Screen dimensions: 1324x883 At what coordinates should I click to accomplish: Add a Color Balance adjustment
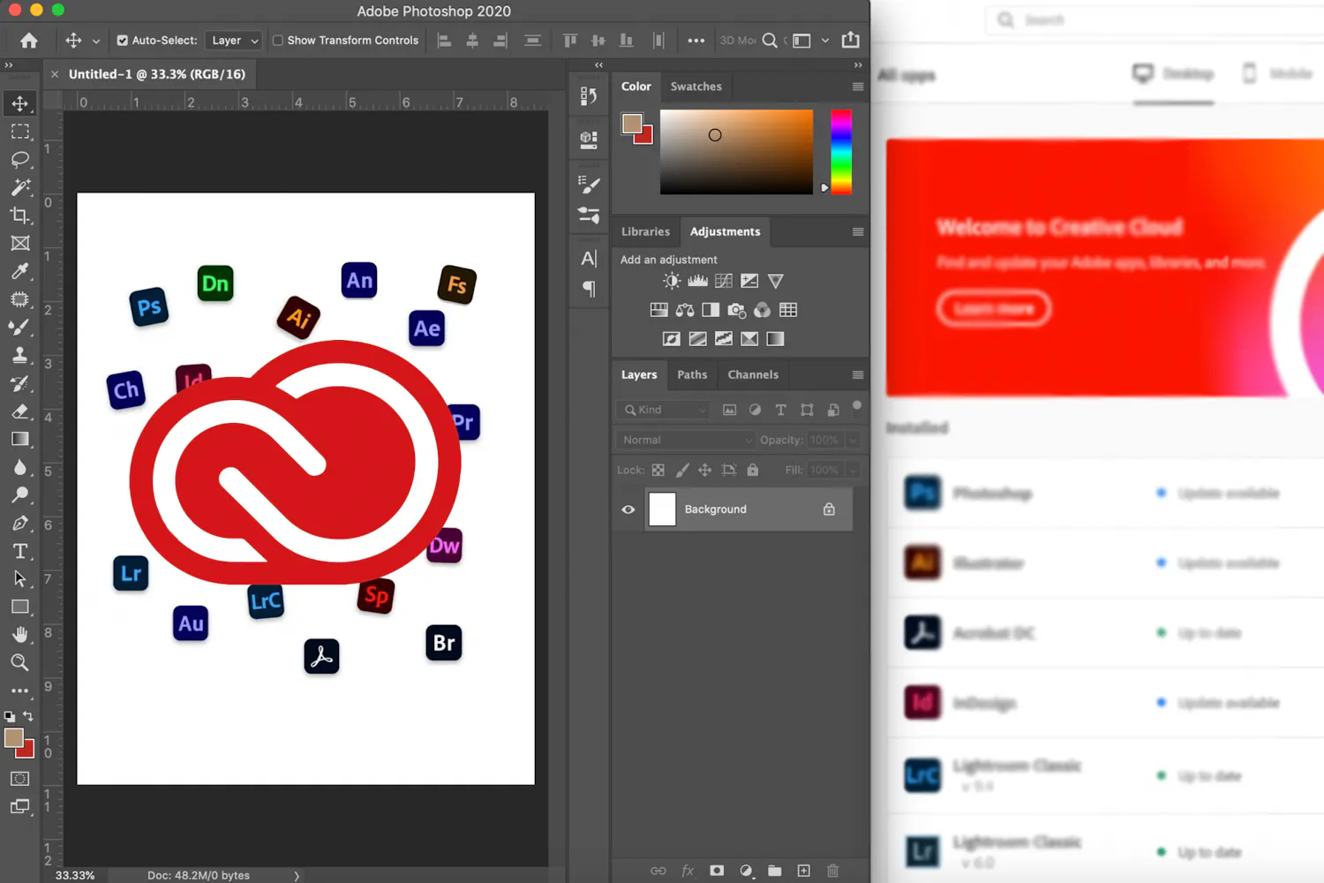[685, 310]
